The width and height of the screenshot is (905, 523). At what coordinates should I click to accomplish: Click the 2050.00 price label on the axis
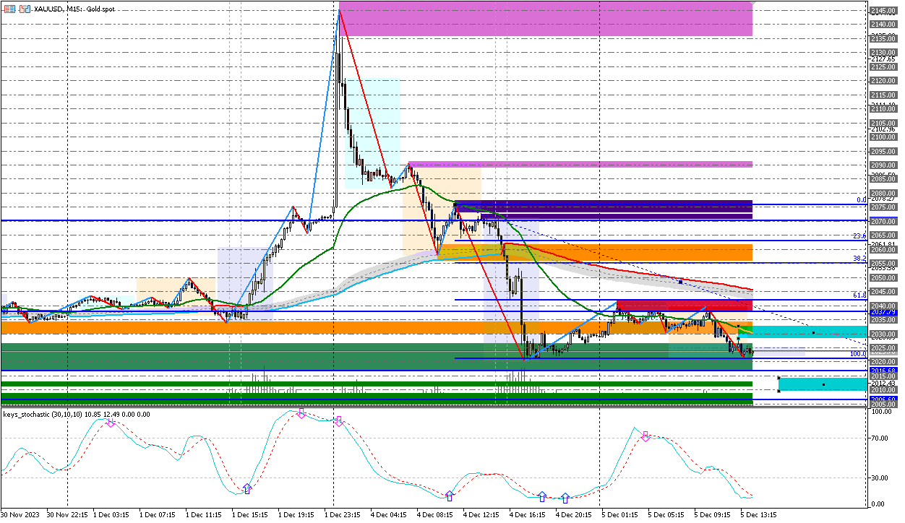(883, 277)
